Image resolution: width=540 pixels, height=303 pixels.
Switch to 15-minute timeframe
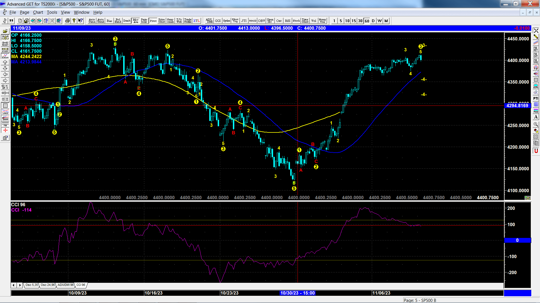click(354, 21)
